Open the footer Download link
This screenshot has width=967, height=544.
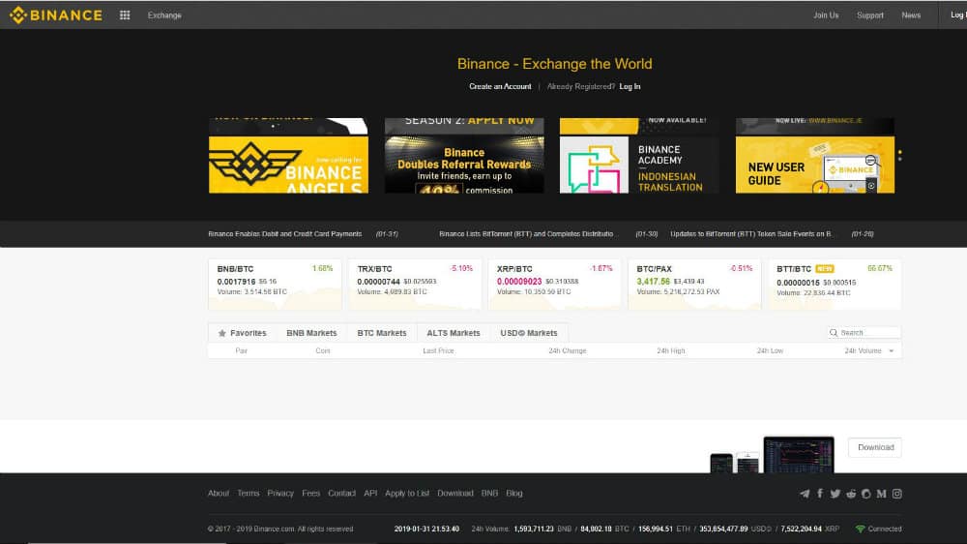pos(455,494)
